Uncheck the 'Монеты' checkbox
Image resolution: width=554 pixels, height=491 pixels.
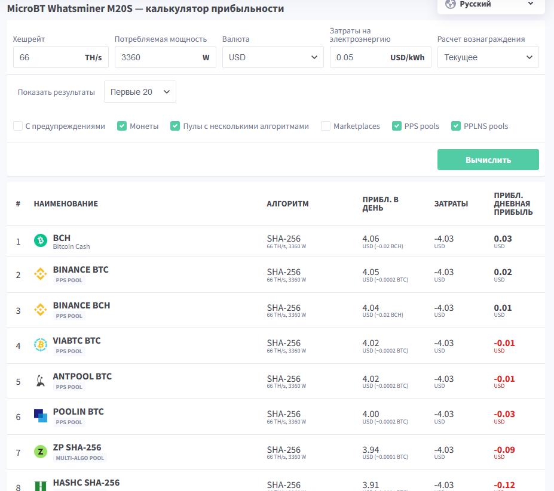[x=122, y=126]
